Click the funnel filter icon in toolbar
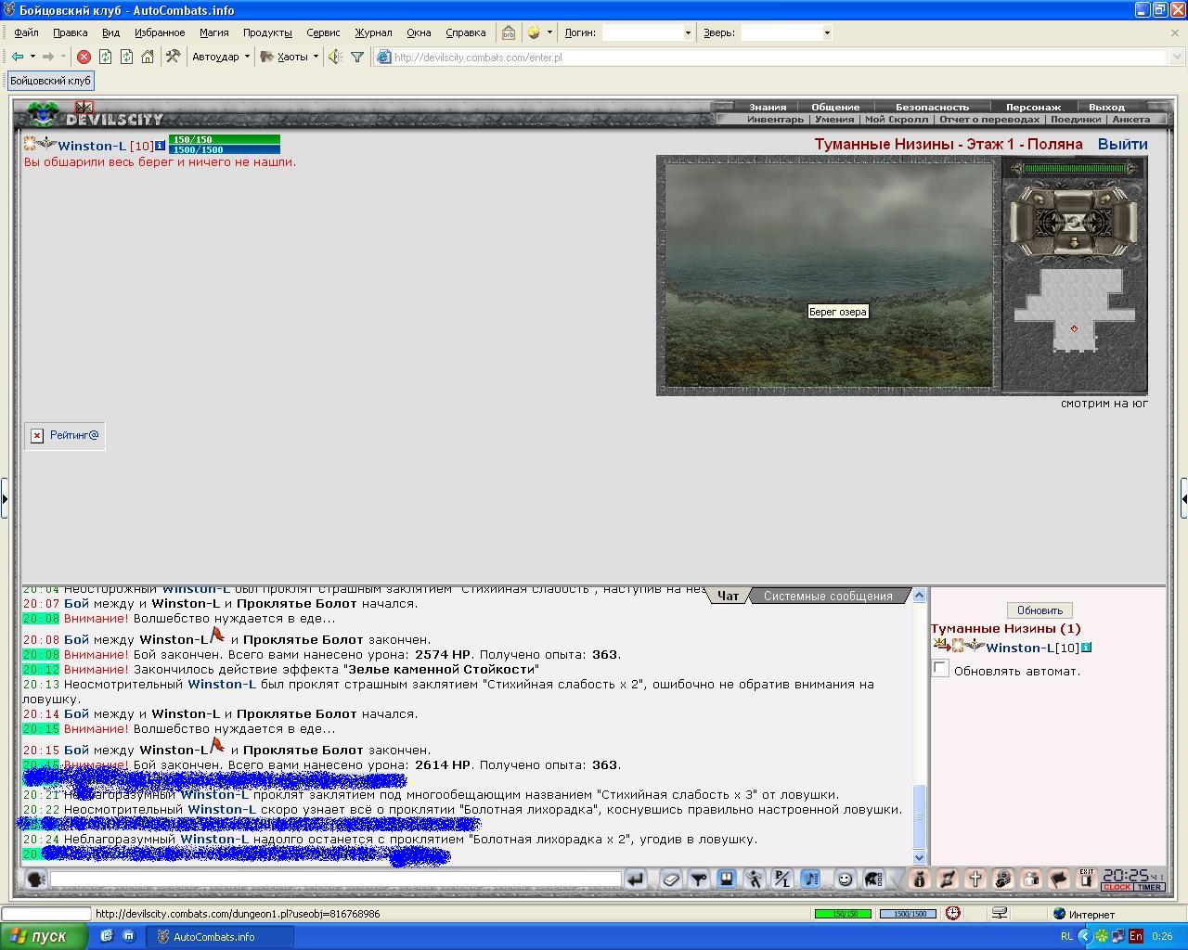Viewport: 1188px width, 950px height. coord(356,57)
